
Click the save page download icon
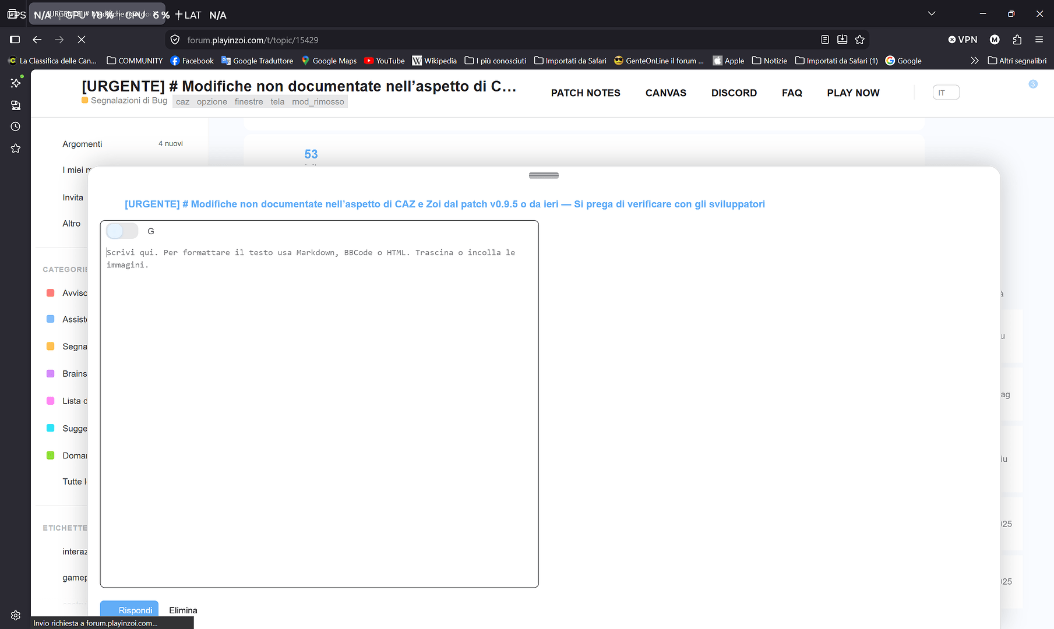(843, 40)
